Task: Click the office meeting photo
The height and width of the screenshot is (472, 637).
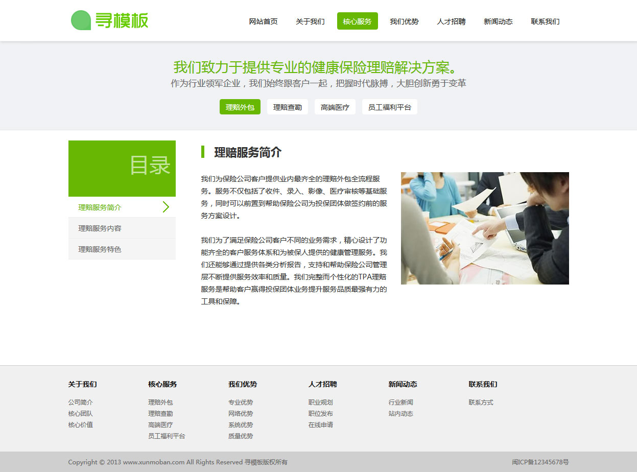Action: (x=485, y=228)
